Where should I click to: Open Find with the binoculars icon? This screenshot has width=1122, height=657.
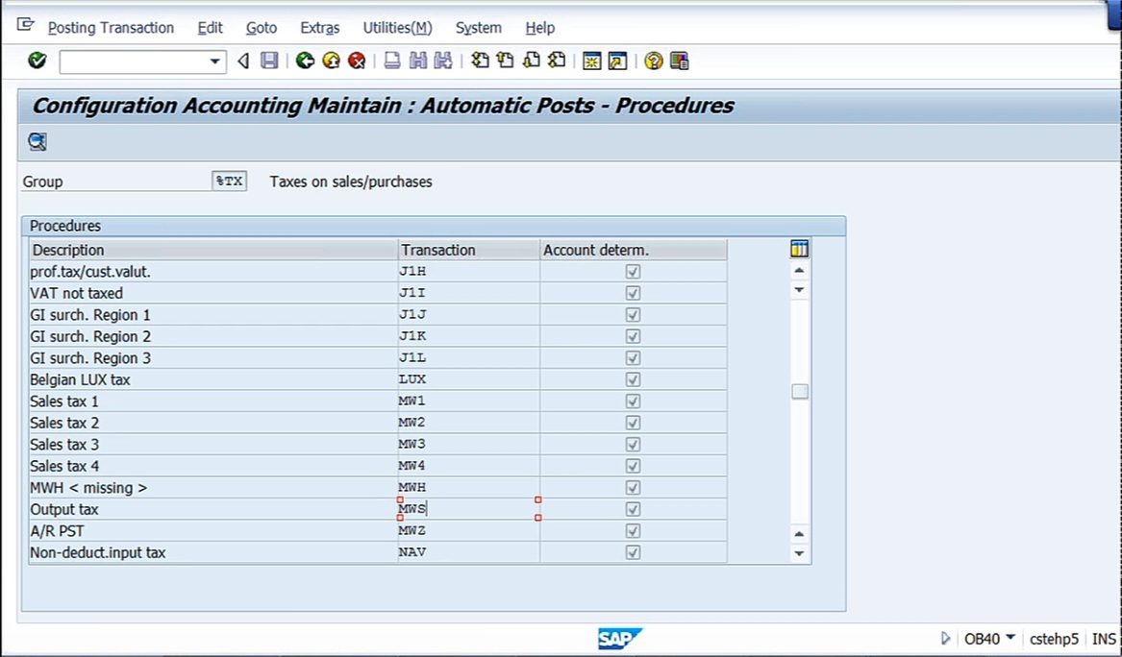[418, 61]
